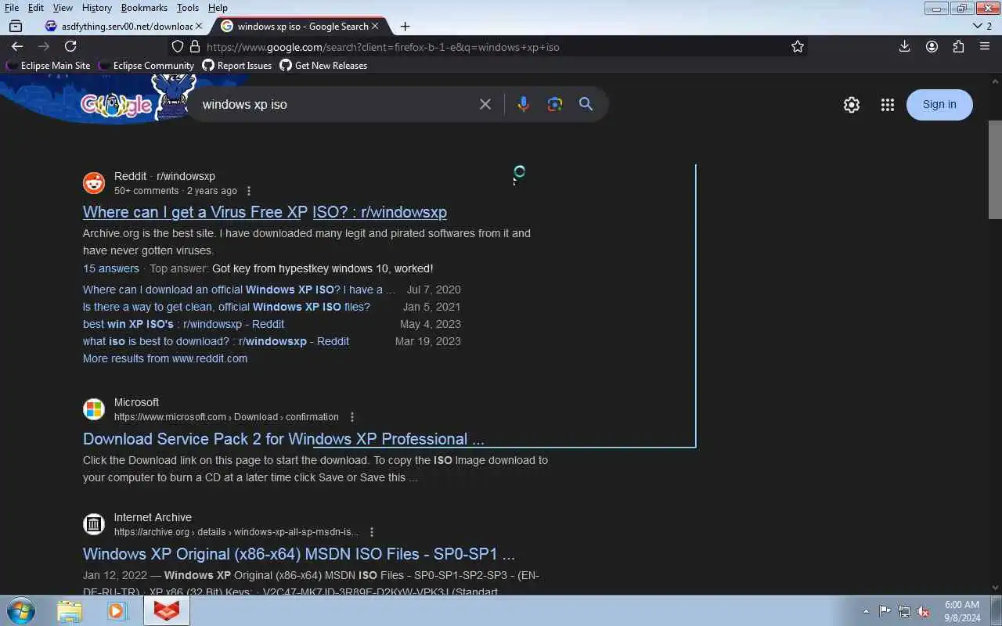Launch the media player taskbar icon
1002x626 pixels.
tap(117, 611)
